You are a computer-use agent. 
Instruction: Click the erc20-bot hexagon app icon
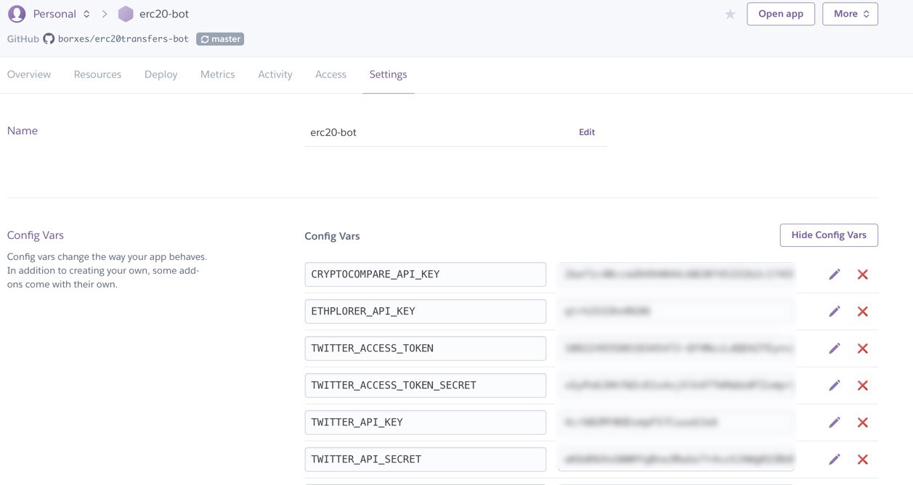126,14
